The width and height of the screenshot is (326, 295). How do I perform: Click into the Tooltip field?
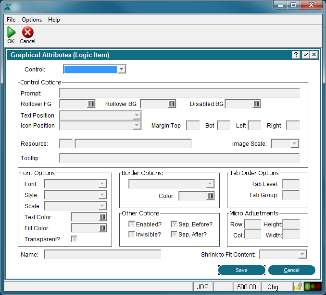click(x=179, y=158)
